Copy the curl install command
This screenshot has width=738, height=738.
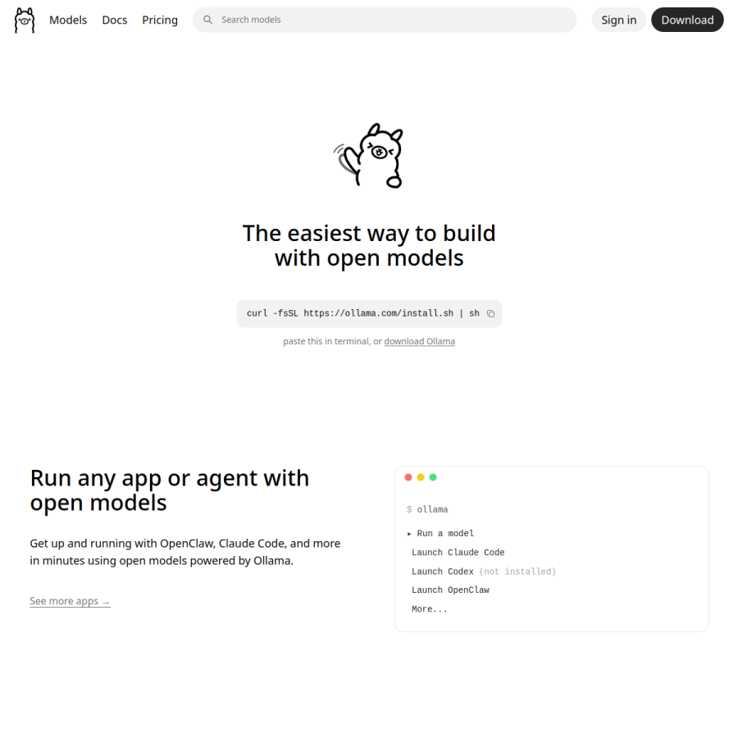[490, 313]
